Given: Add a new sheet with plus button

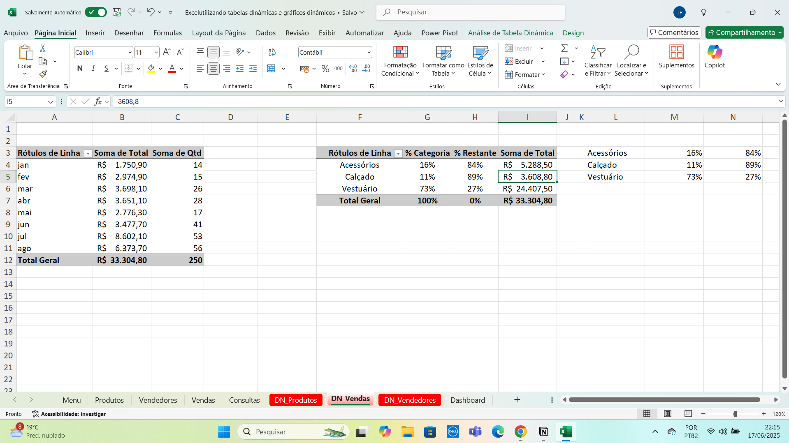Looking at the screenshot, I should coord(517,399).
